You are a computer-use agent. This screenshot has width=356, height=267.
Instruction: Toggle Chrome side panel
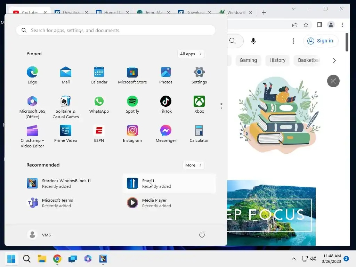[x=320, y=25]
